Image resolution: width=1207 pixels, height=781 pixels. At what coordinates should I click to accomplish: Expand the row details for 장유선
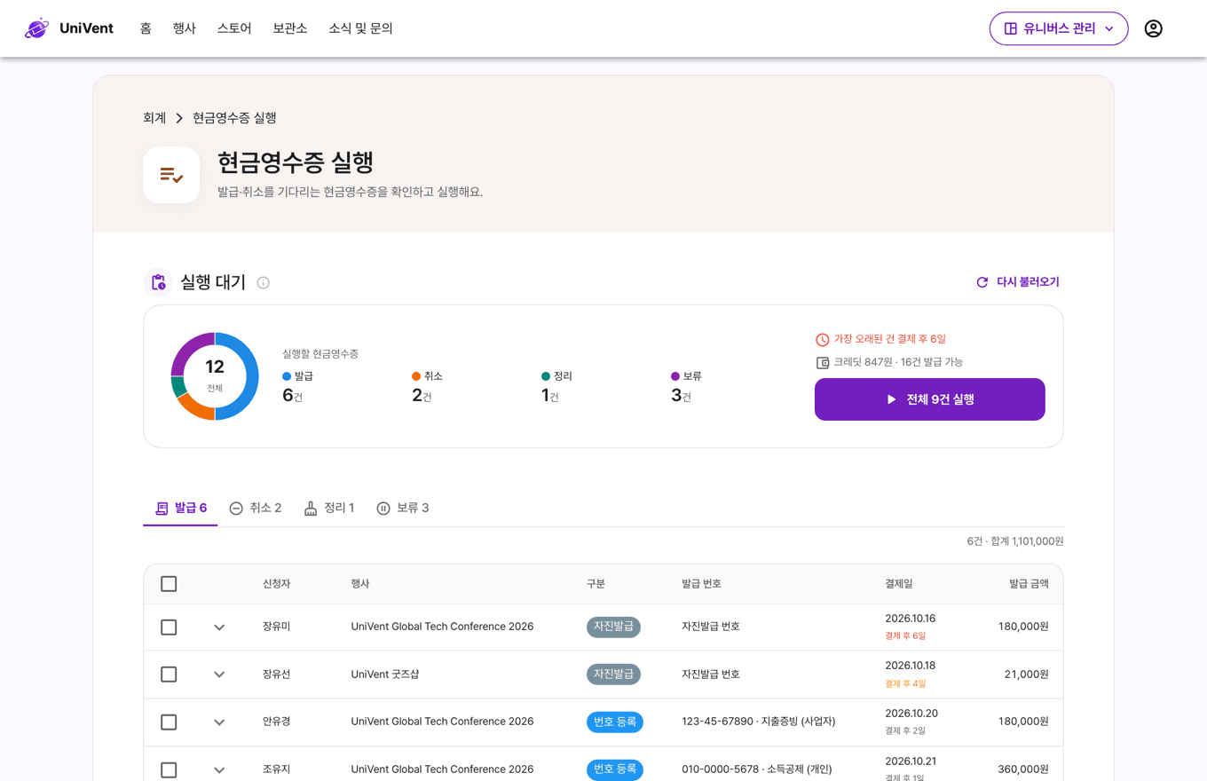[x=219, y=674]
